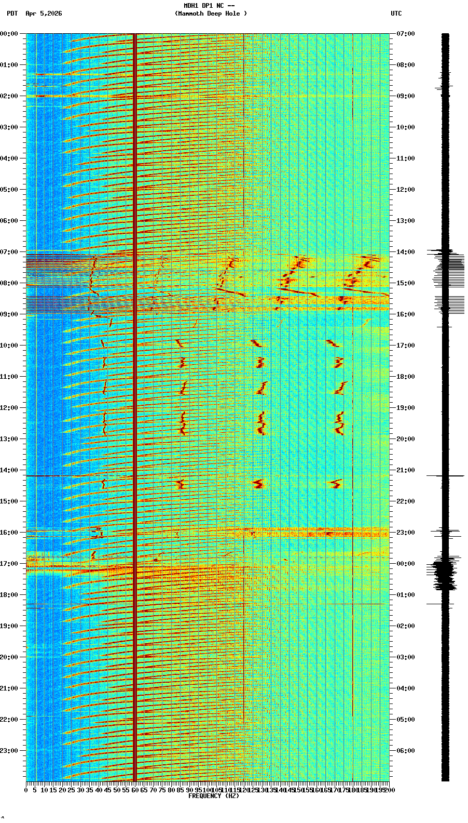Click 17:00 on the PDT time axis
This screenshot has width=468, height=823.
pyautogui.click(x=9, y=564)
